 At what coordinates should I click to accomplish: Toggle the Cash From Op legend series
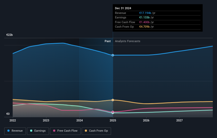[96, 131]
